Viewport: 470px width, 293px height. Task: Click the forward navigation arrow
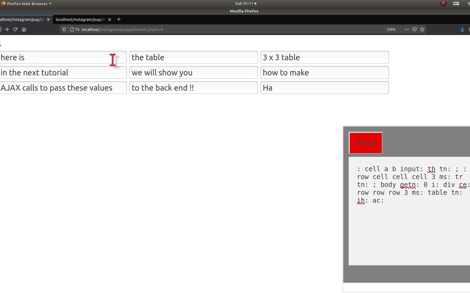(x=7, y=29)
